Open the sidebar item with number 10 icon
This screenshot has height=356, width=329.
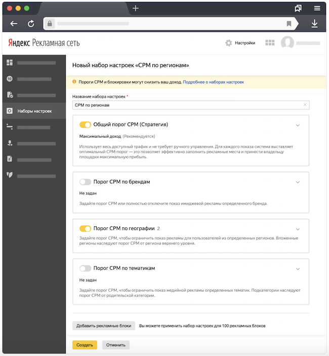[10, 79]
